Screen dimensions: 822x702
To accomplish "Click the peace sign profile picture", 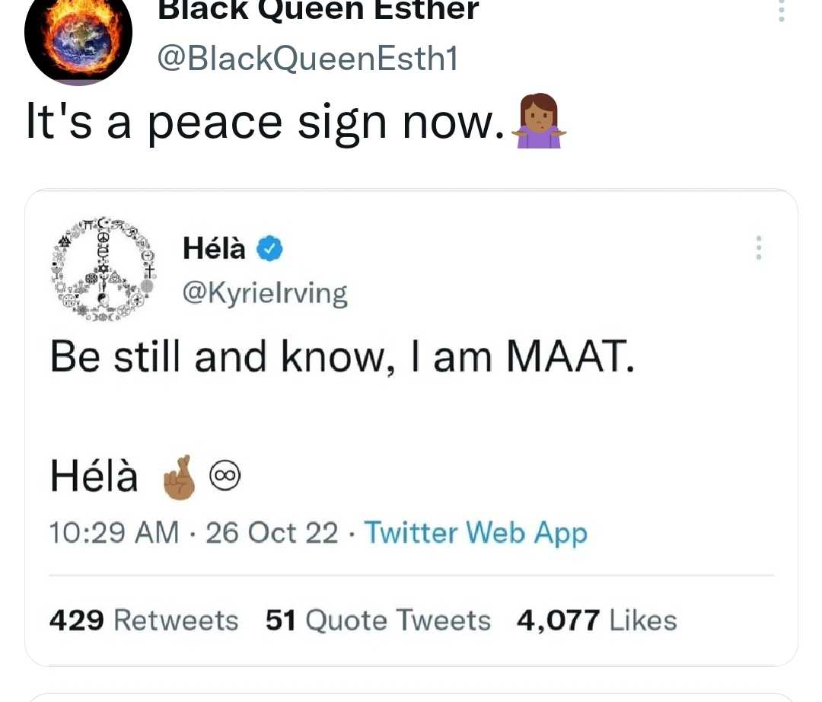I will click(104, 268).
